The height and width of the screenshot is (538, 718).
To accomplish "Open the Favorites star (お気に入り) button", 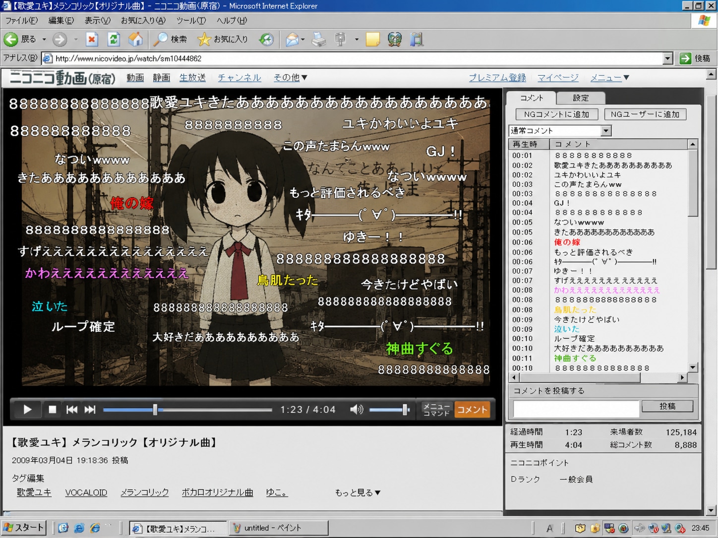I will point(223,39).
